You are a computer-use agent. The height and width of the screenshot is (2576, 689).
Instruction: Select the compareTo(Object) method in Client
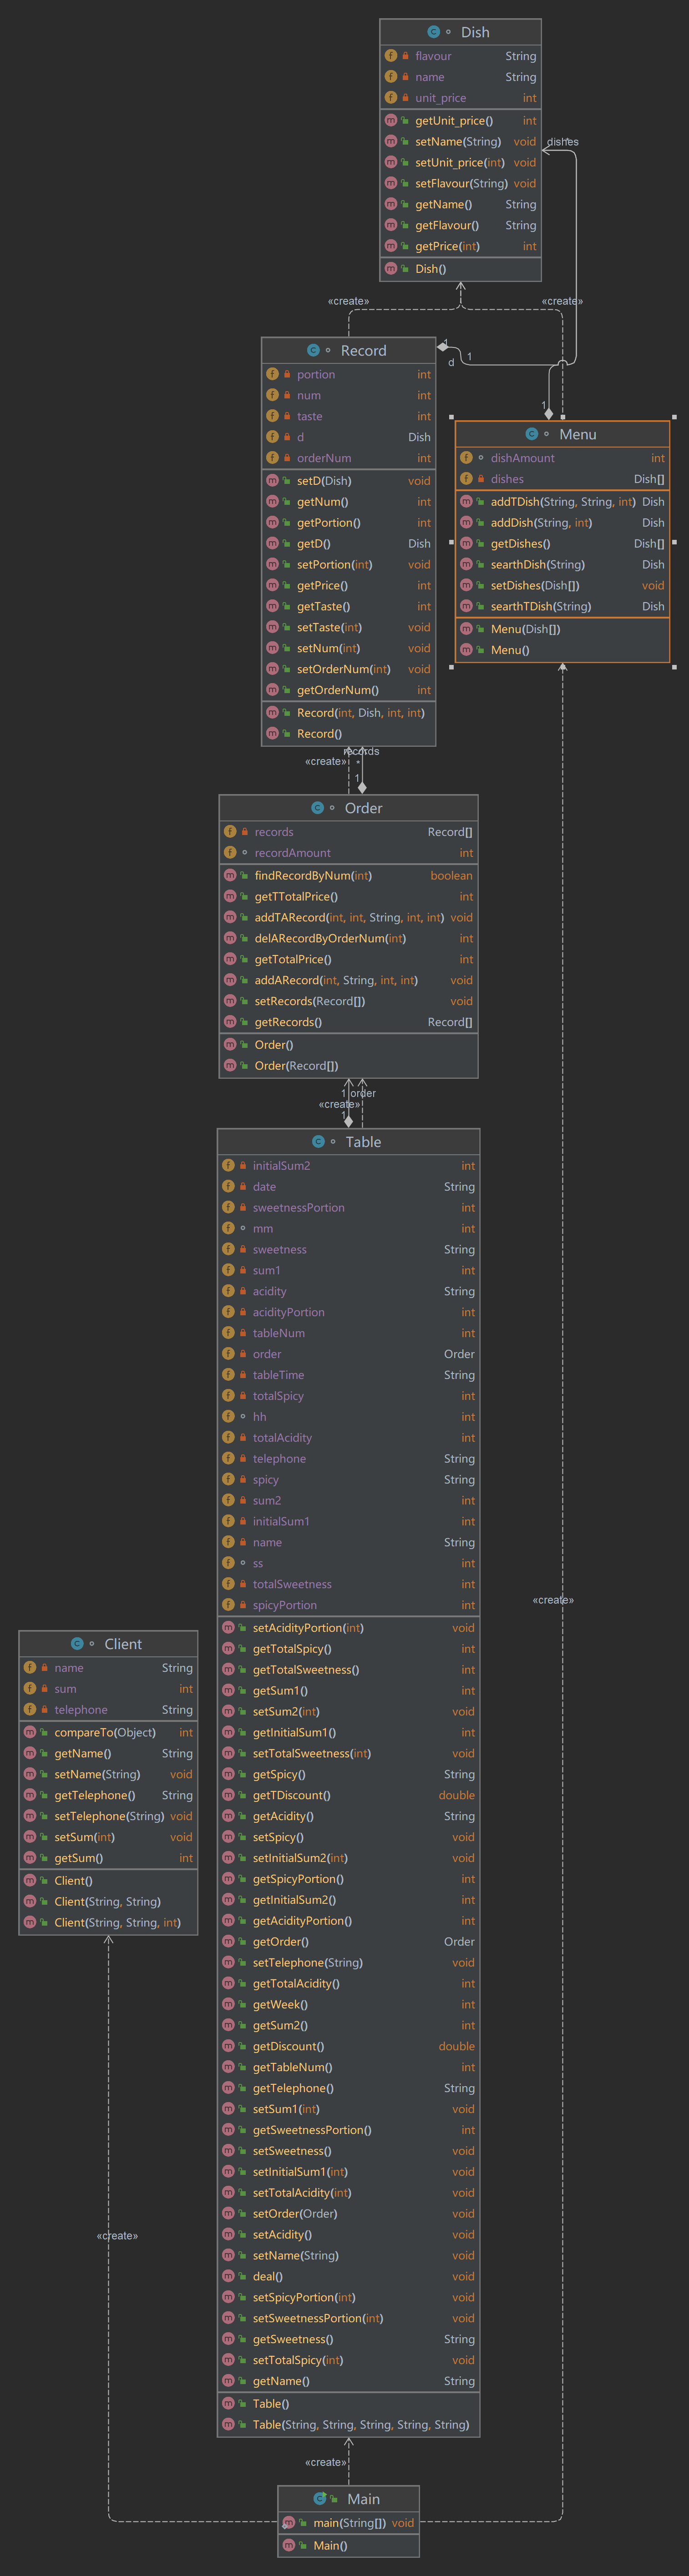click(105, 1733)
